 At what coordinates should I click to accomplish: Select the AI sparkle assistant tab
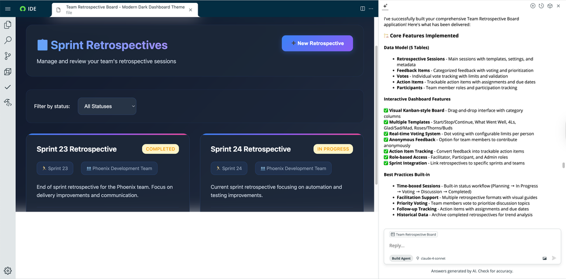[x=385, y=6]
